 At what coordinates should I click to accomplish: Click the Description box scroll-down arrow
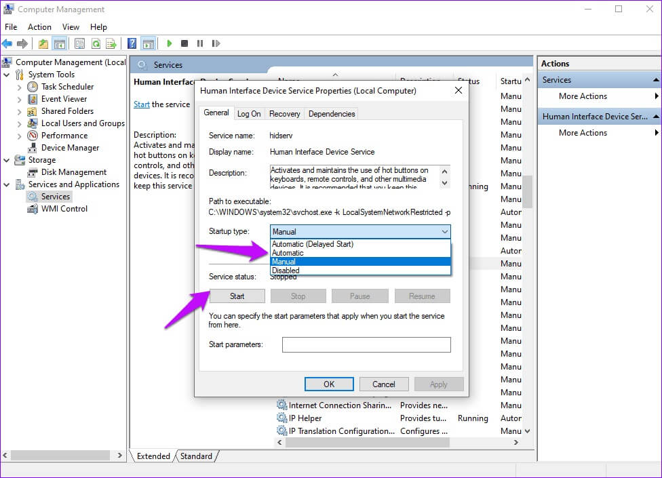tap(444, 183)
